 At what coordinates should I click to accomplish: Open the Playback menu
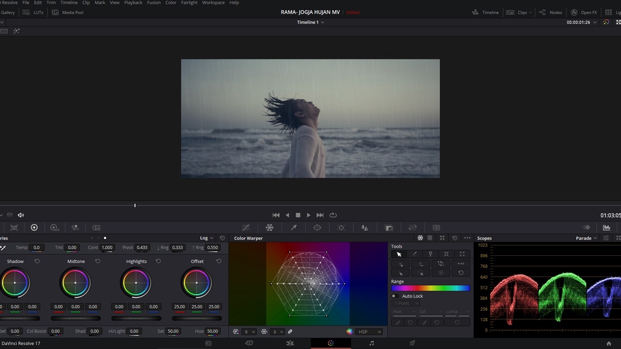click(133, 3)
